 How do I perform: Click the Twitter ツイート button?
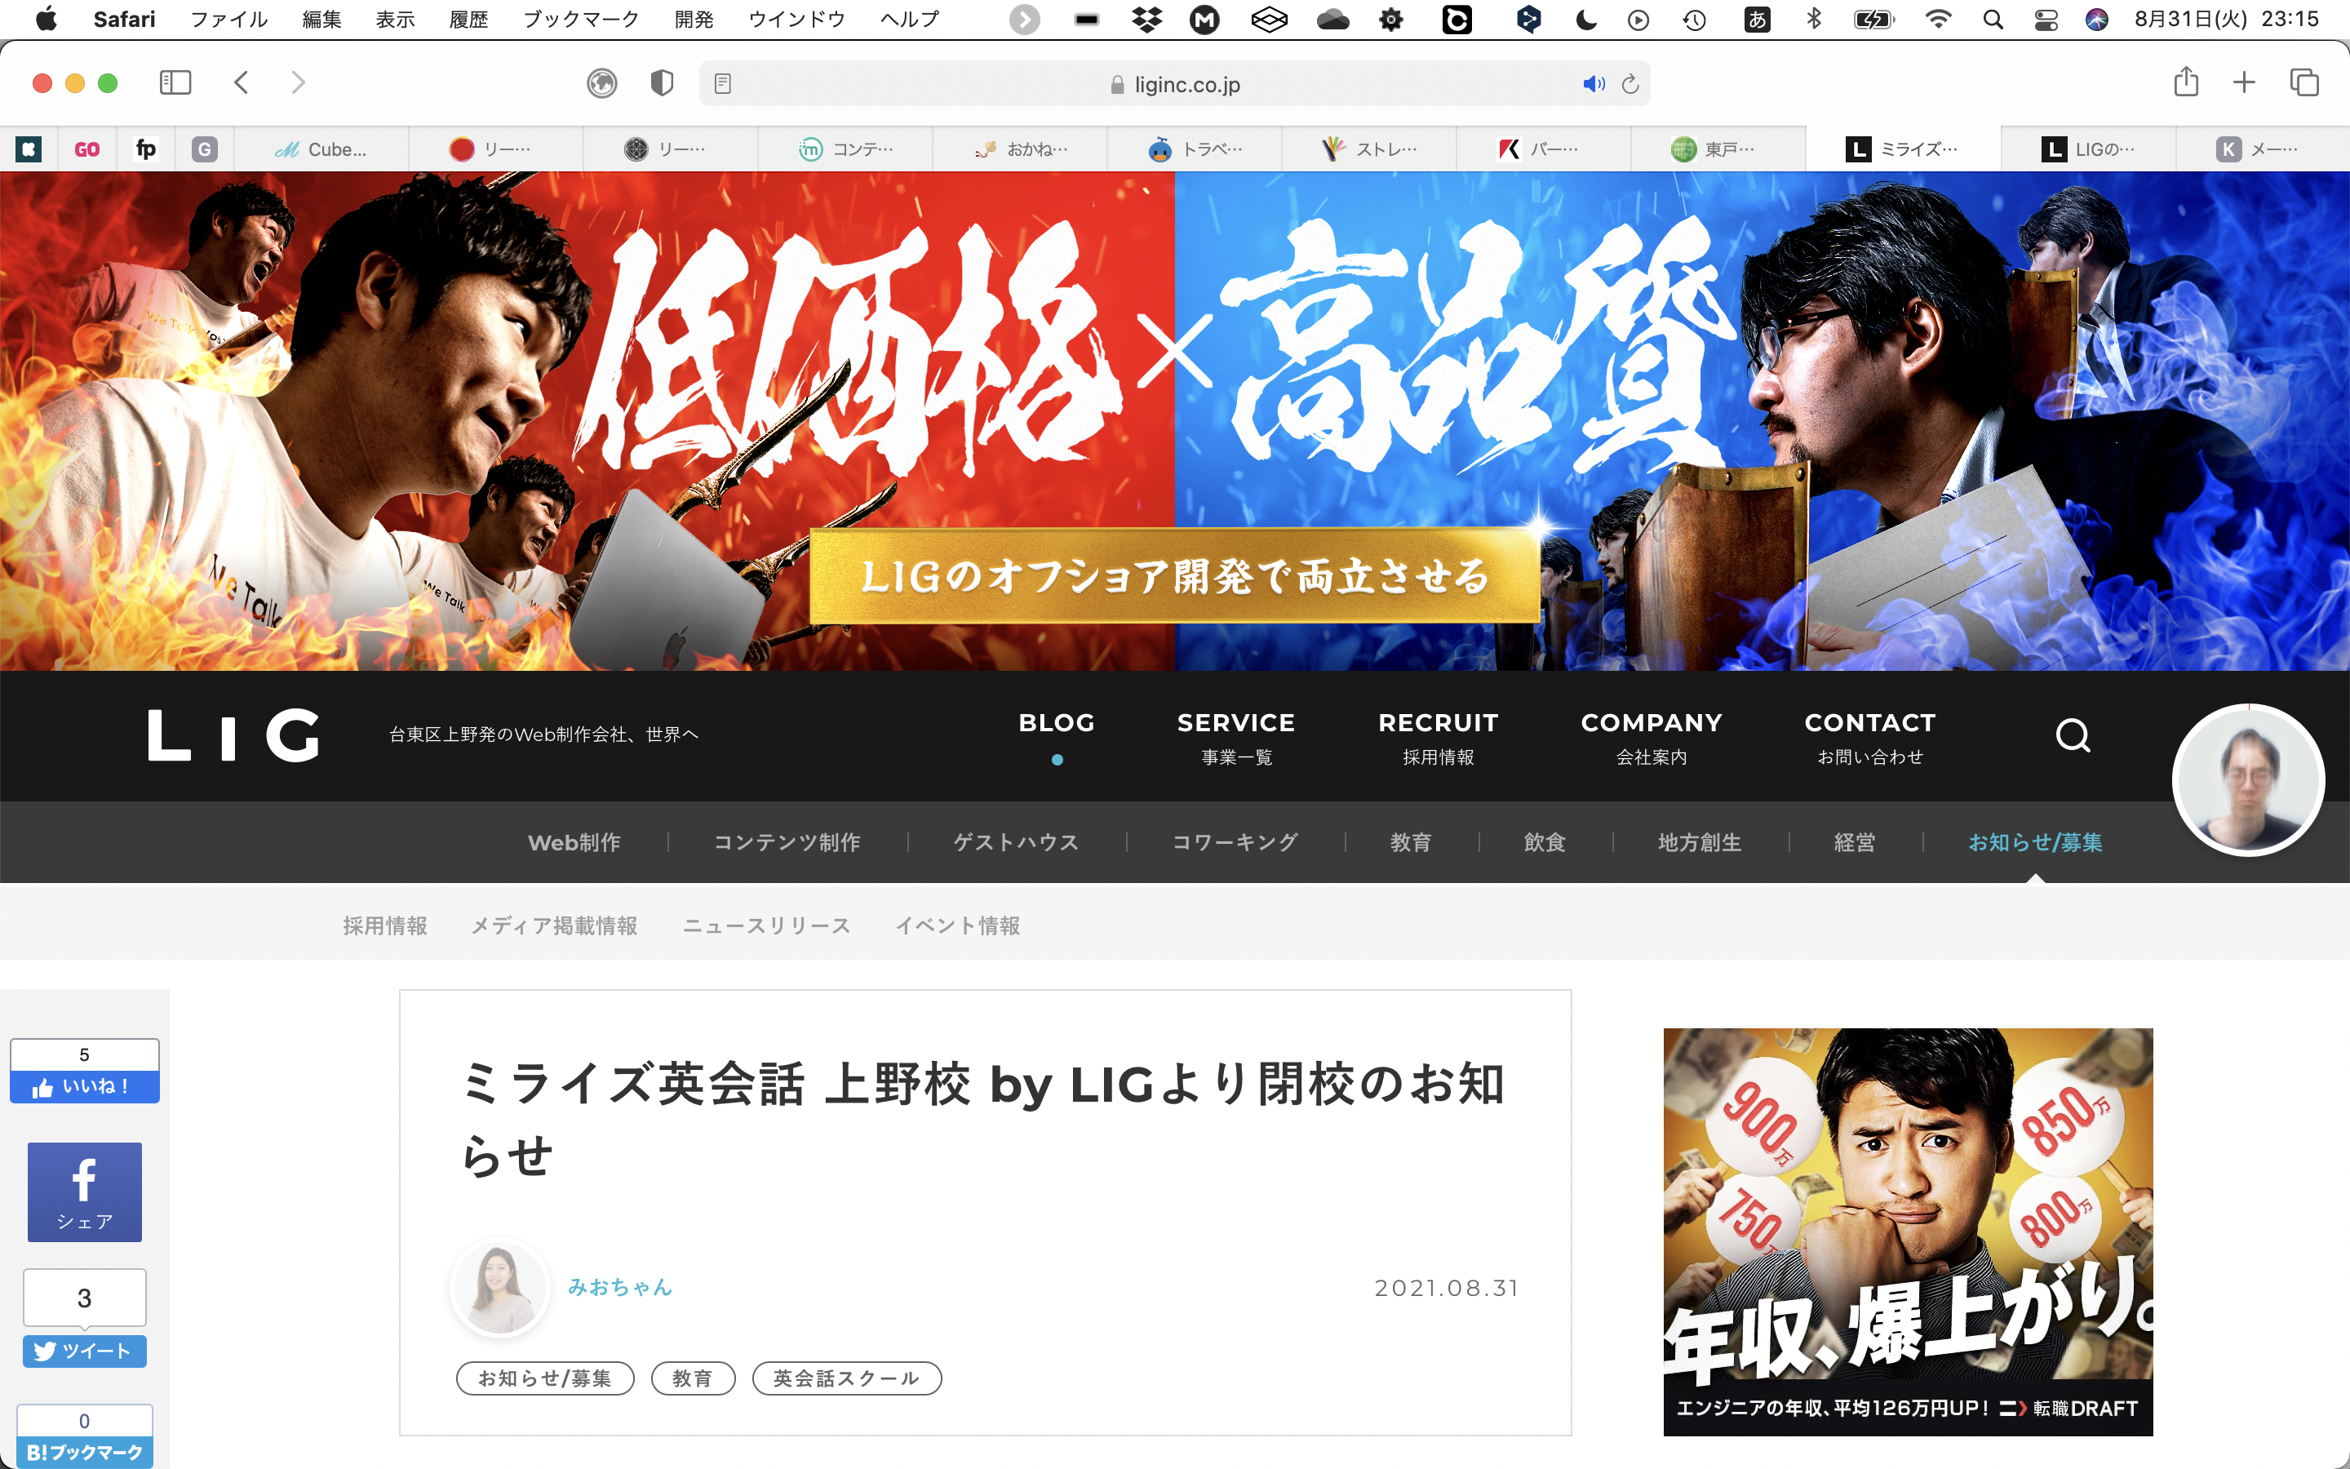pos(85,1351)
